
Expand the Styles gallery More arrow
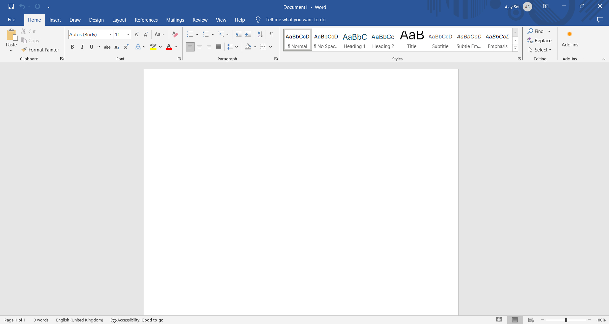[x=515, y=48]
